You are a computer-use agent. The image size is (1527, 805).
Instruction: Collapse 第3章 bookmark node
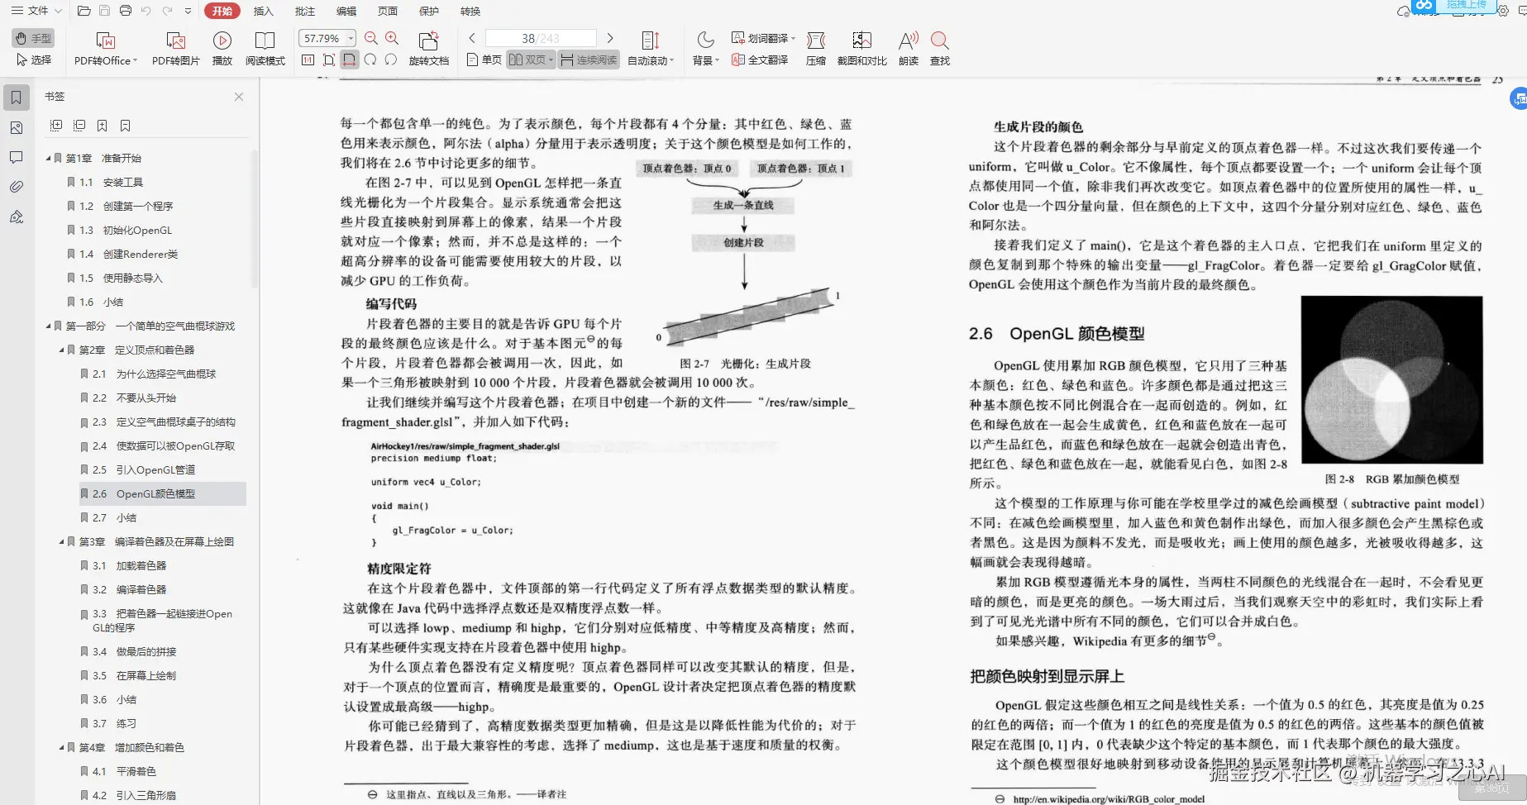tap(61, 541)
